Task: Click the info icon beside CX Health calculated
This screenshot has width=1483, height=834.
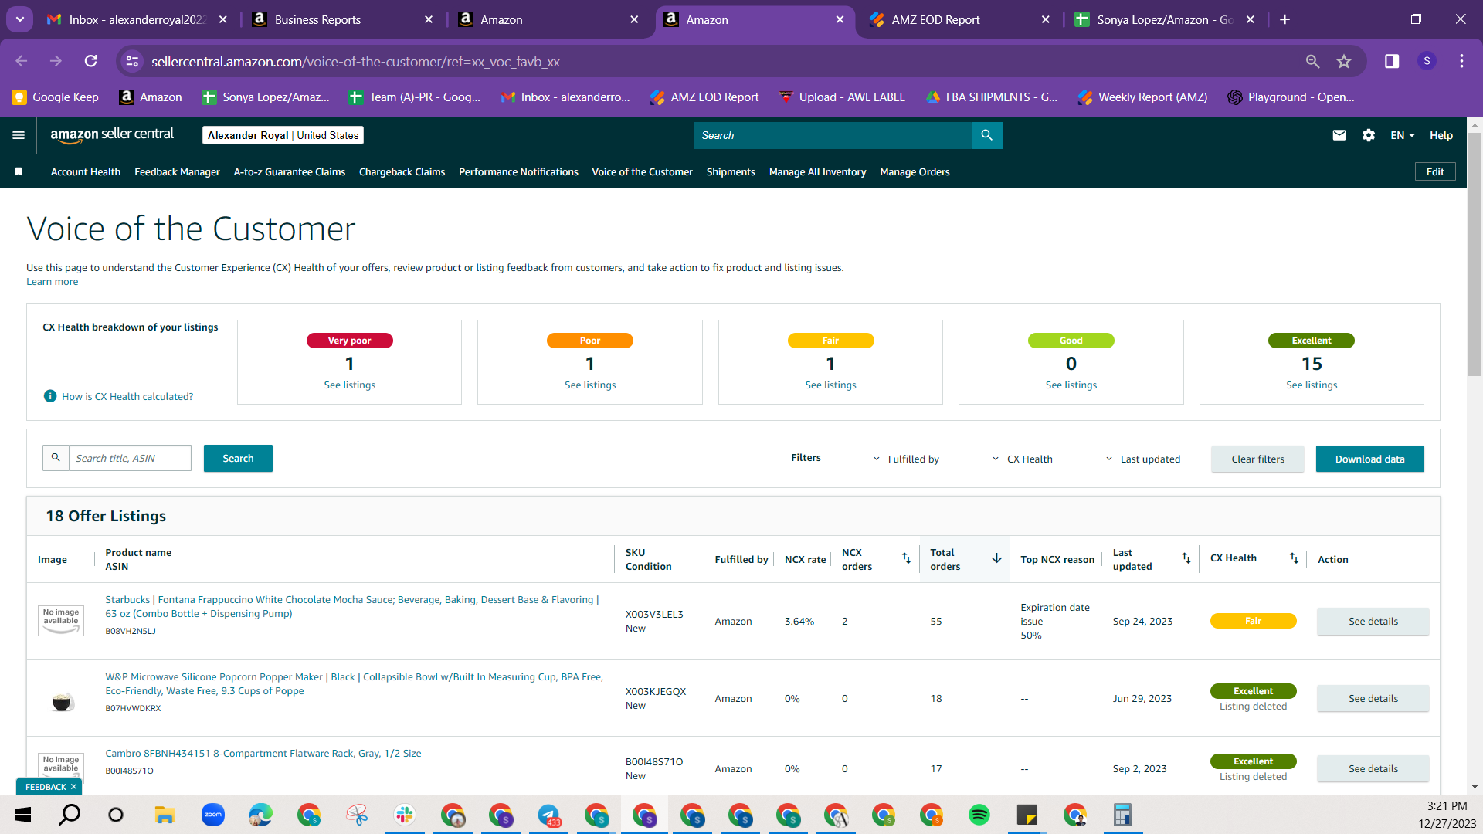Action: (x=50, y=396)
